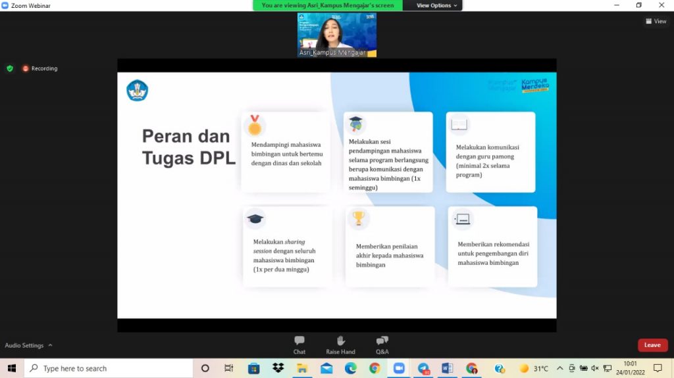
Task: Show hidden system tray icons
Action: click(x=559, y=368)
